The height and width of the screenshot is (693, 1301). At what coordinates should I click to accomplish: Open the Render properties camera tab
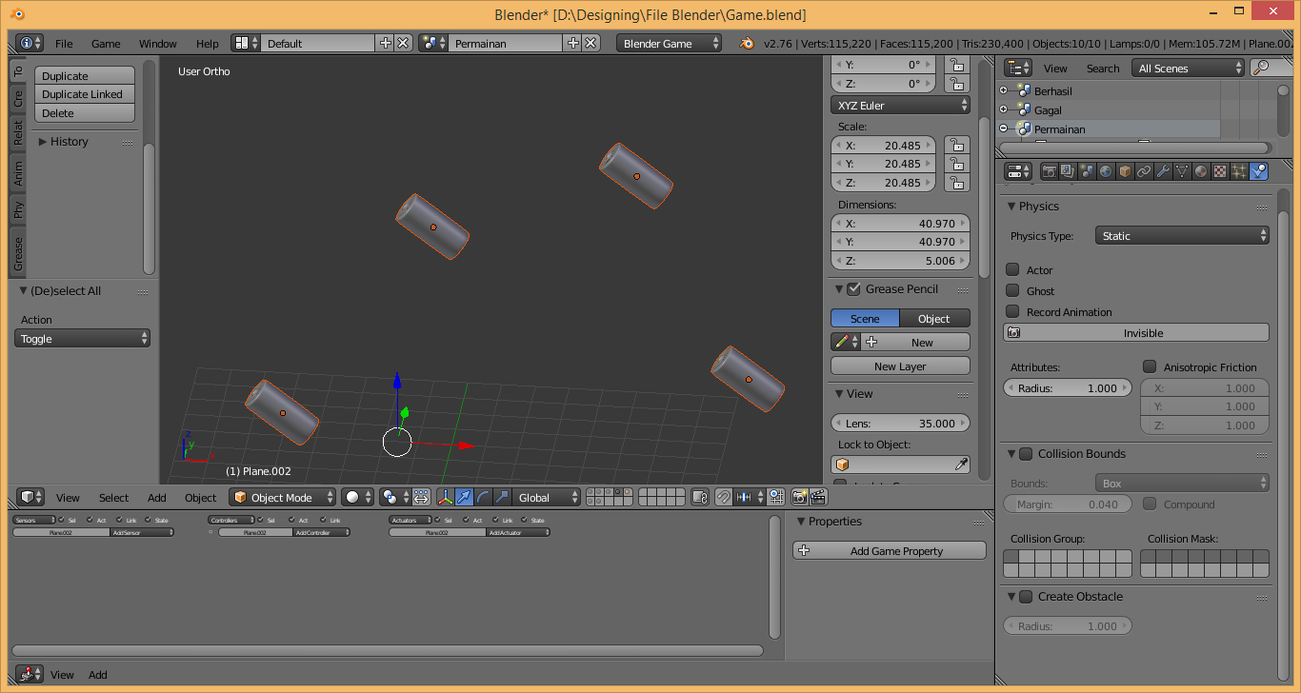(x=1049, y=171)
